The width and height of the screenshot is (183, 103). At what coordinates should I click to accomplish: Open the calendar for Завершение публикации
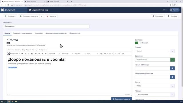pyautogui.click(x=172, y=77)
